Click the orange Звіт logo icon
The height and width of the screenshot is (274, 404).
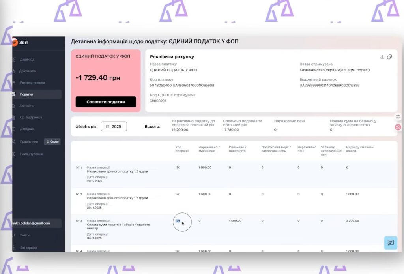tap(15, 43)
